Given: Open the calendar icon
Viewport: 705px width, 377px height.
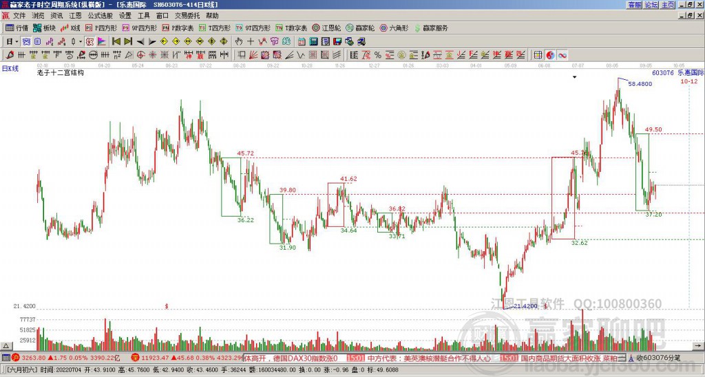Looking at the screenshot, I should click(302, 42).
